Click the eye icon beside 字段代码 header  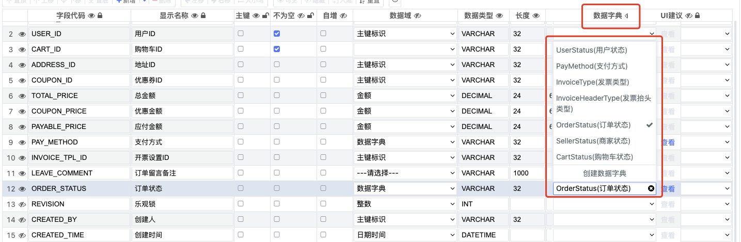pos(91,16)
